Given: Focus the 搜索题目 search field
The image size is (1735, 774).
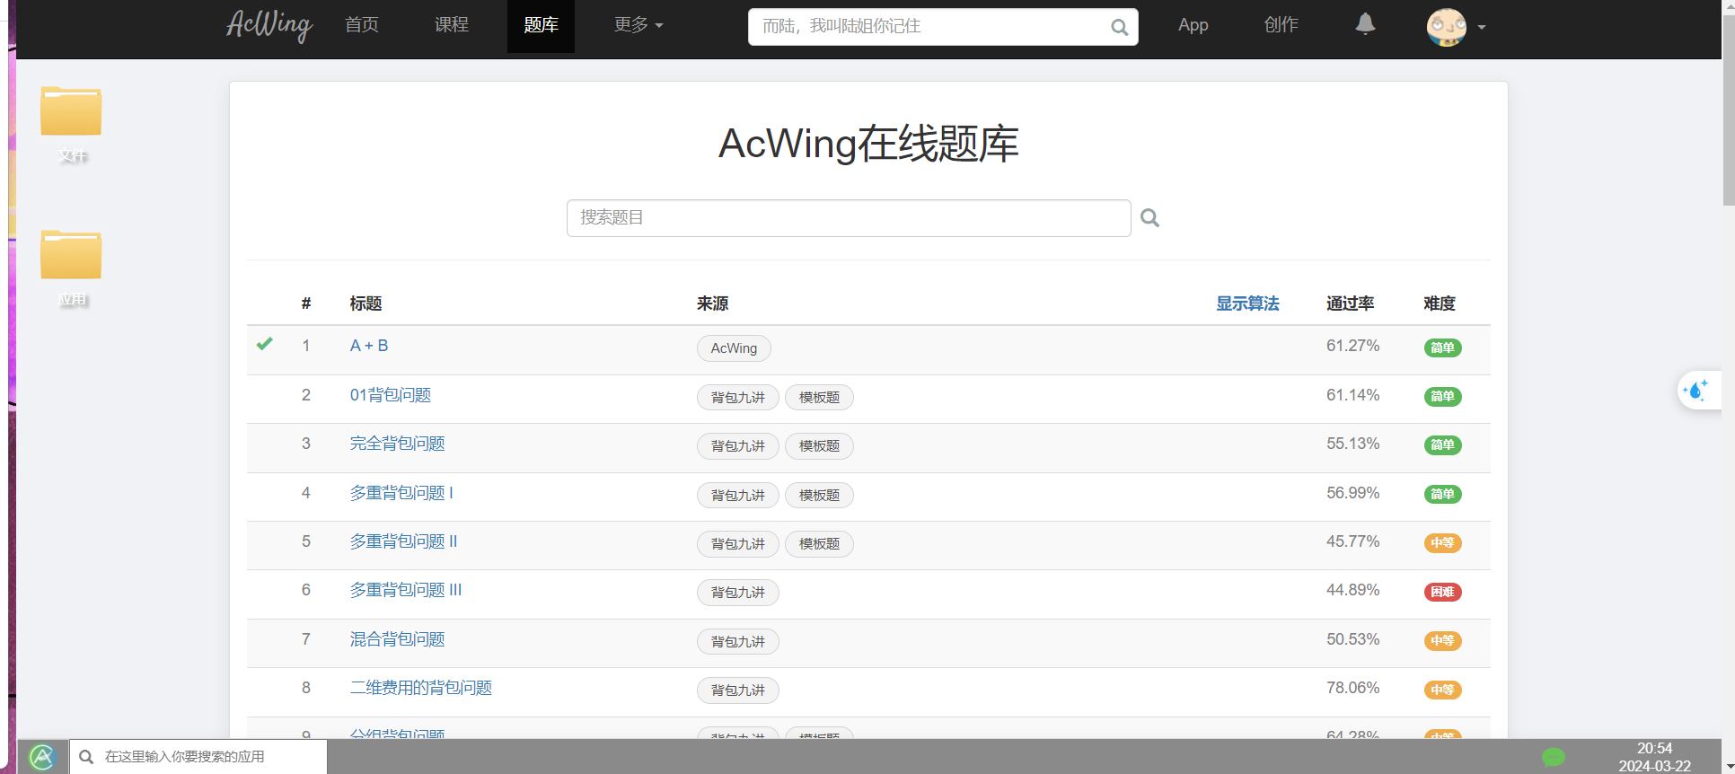Looking at the screenshot, I should pos(849,218).
